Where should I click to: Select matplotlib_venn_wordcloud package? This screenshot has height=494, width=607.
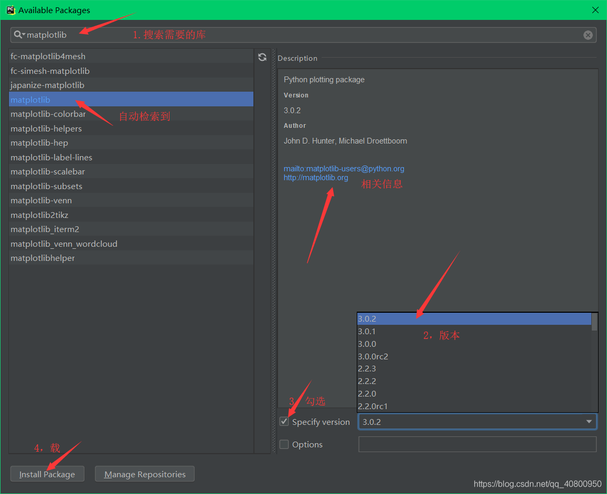[x=131, y=244]
